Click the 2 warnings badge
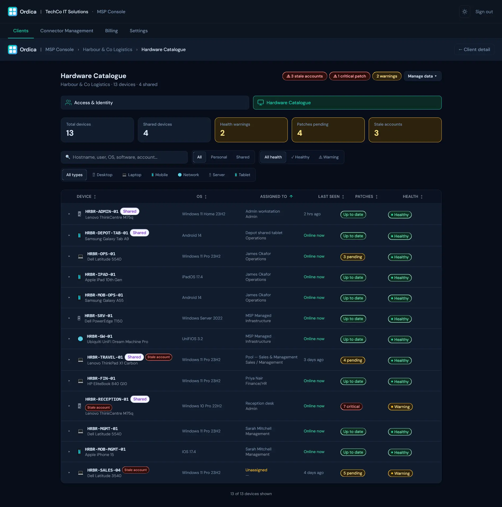The image size is (502, 507). point(387,76)
